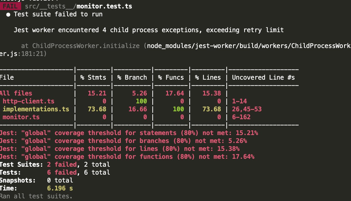Click the "Ran all test suites." text
Image resolution: width=351 pixels, height=201 pixels.
pyautogui.click(x=36, y=196)
